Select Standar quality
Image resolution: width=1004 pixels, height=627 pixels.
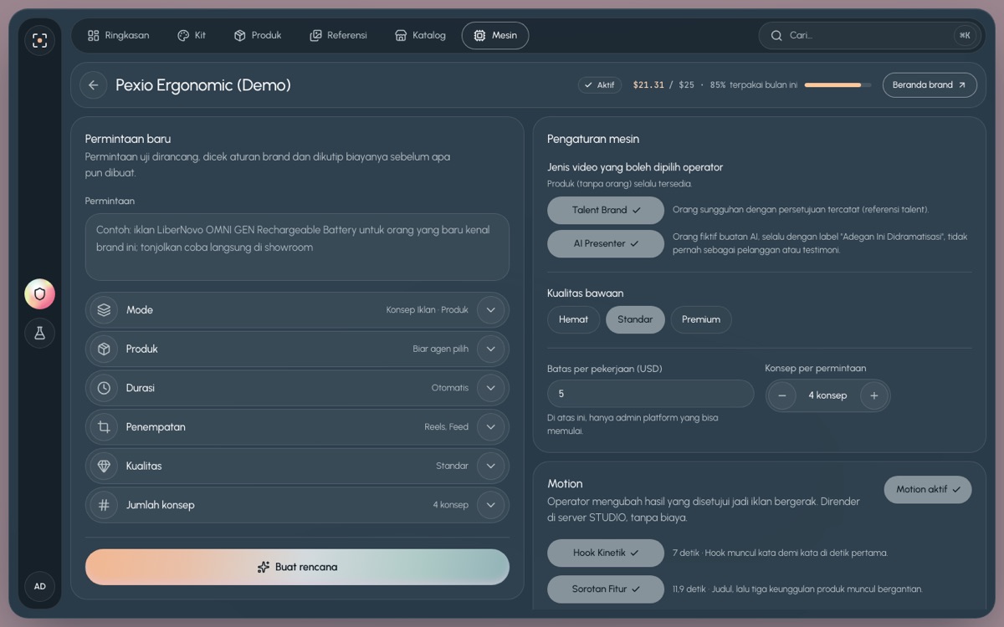tap(635, 319)
